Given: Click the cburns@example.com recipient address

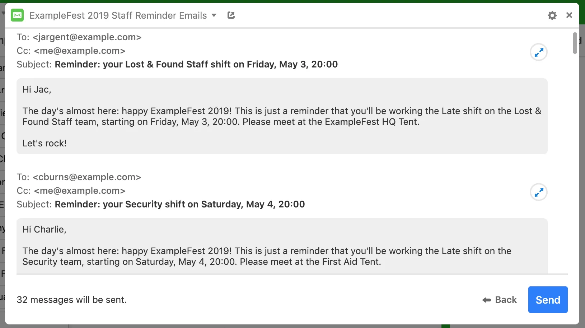Looking at the screenshot, I should pos(87,177).
